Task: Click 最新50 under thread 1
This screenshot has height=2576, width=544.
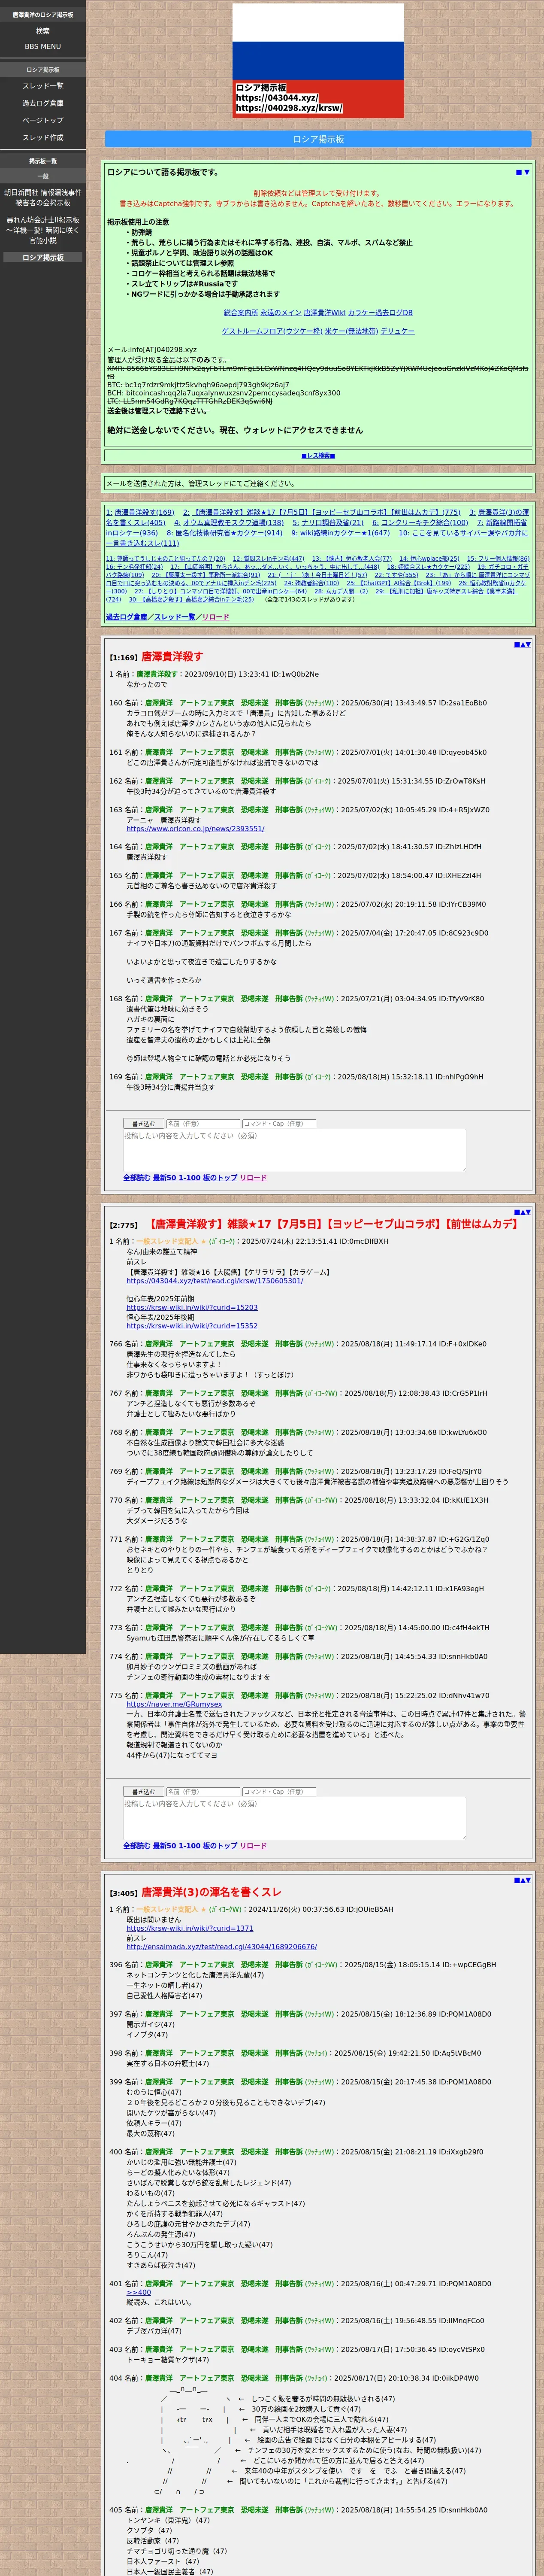Action: pyautogui.click(x=164, y=1178)
